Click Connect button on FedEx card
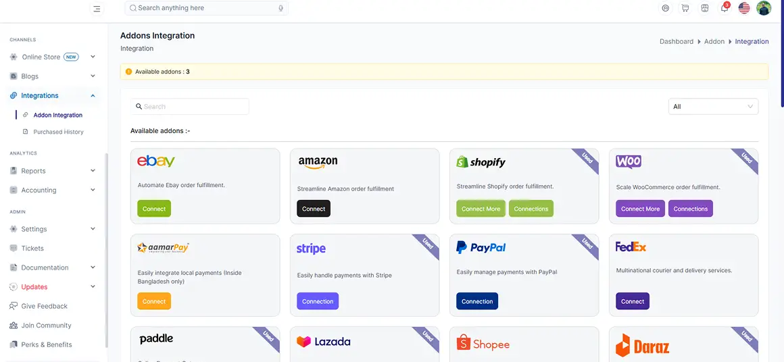This screenshot has height=362, width=784. click(633, 301)
